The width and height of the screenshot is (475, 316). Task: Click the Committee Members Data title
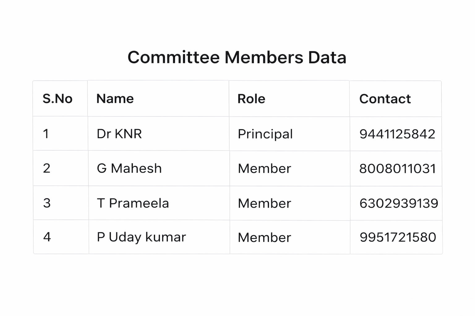click(x=237, y=57)
